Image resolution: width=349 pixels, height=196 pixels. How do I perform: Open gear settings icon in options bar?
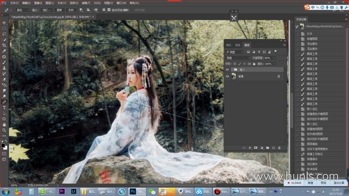(104, 10)
